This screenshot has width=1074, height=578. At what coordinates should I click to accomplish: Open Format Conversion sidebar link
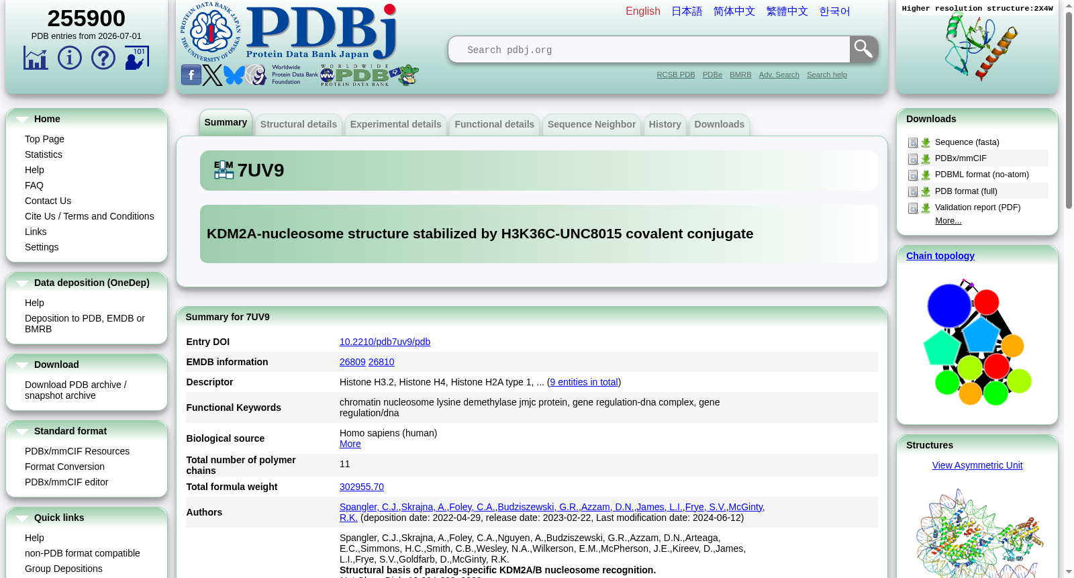tap(64, 467)
